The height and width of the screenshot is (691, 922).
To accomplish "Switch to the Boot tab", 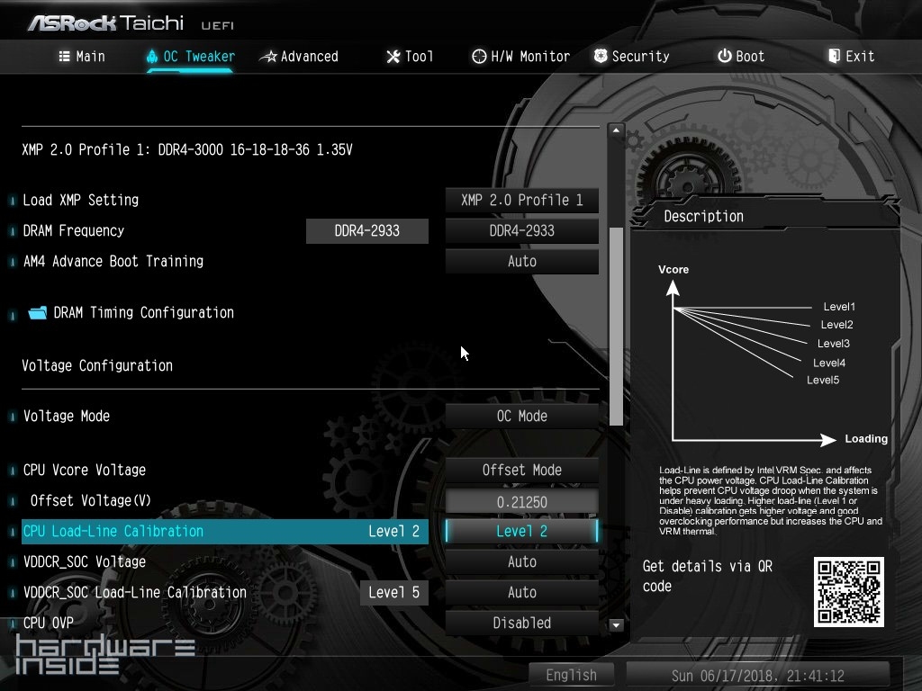I will point(740,56).
